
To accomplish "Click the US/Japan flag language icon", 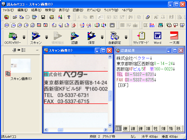I will tap(152, 25).
